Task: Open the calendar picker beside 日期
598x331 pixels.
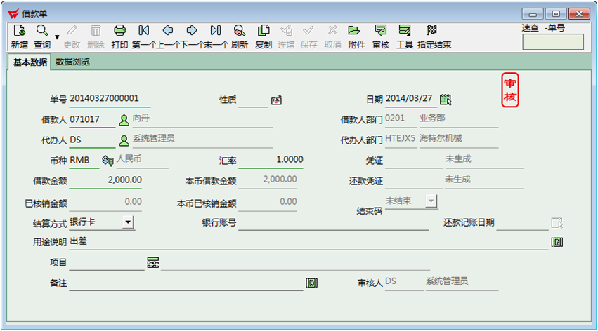Action: [445, 100]
